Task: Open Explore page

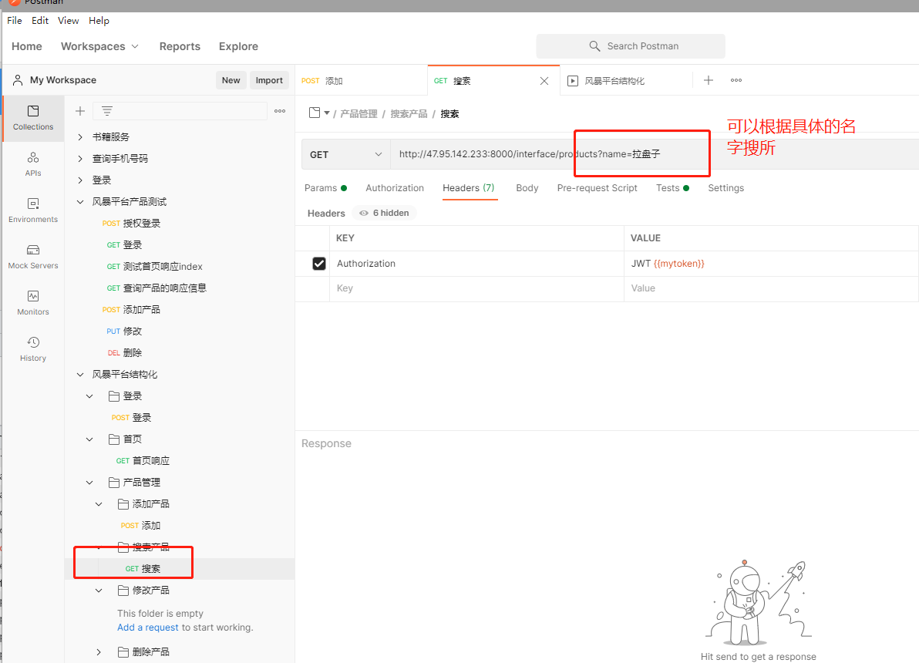Action: pyautogui.click(x=238, y=46)
